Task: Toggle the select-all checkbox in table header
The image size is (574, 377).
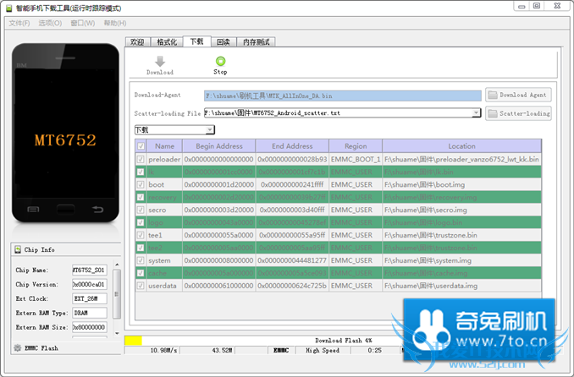Action: pyautogui.click(x=141, y=145)
